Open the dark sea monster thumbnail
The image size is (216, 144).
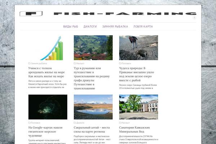click(x=48, y=107)
